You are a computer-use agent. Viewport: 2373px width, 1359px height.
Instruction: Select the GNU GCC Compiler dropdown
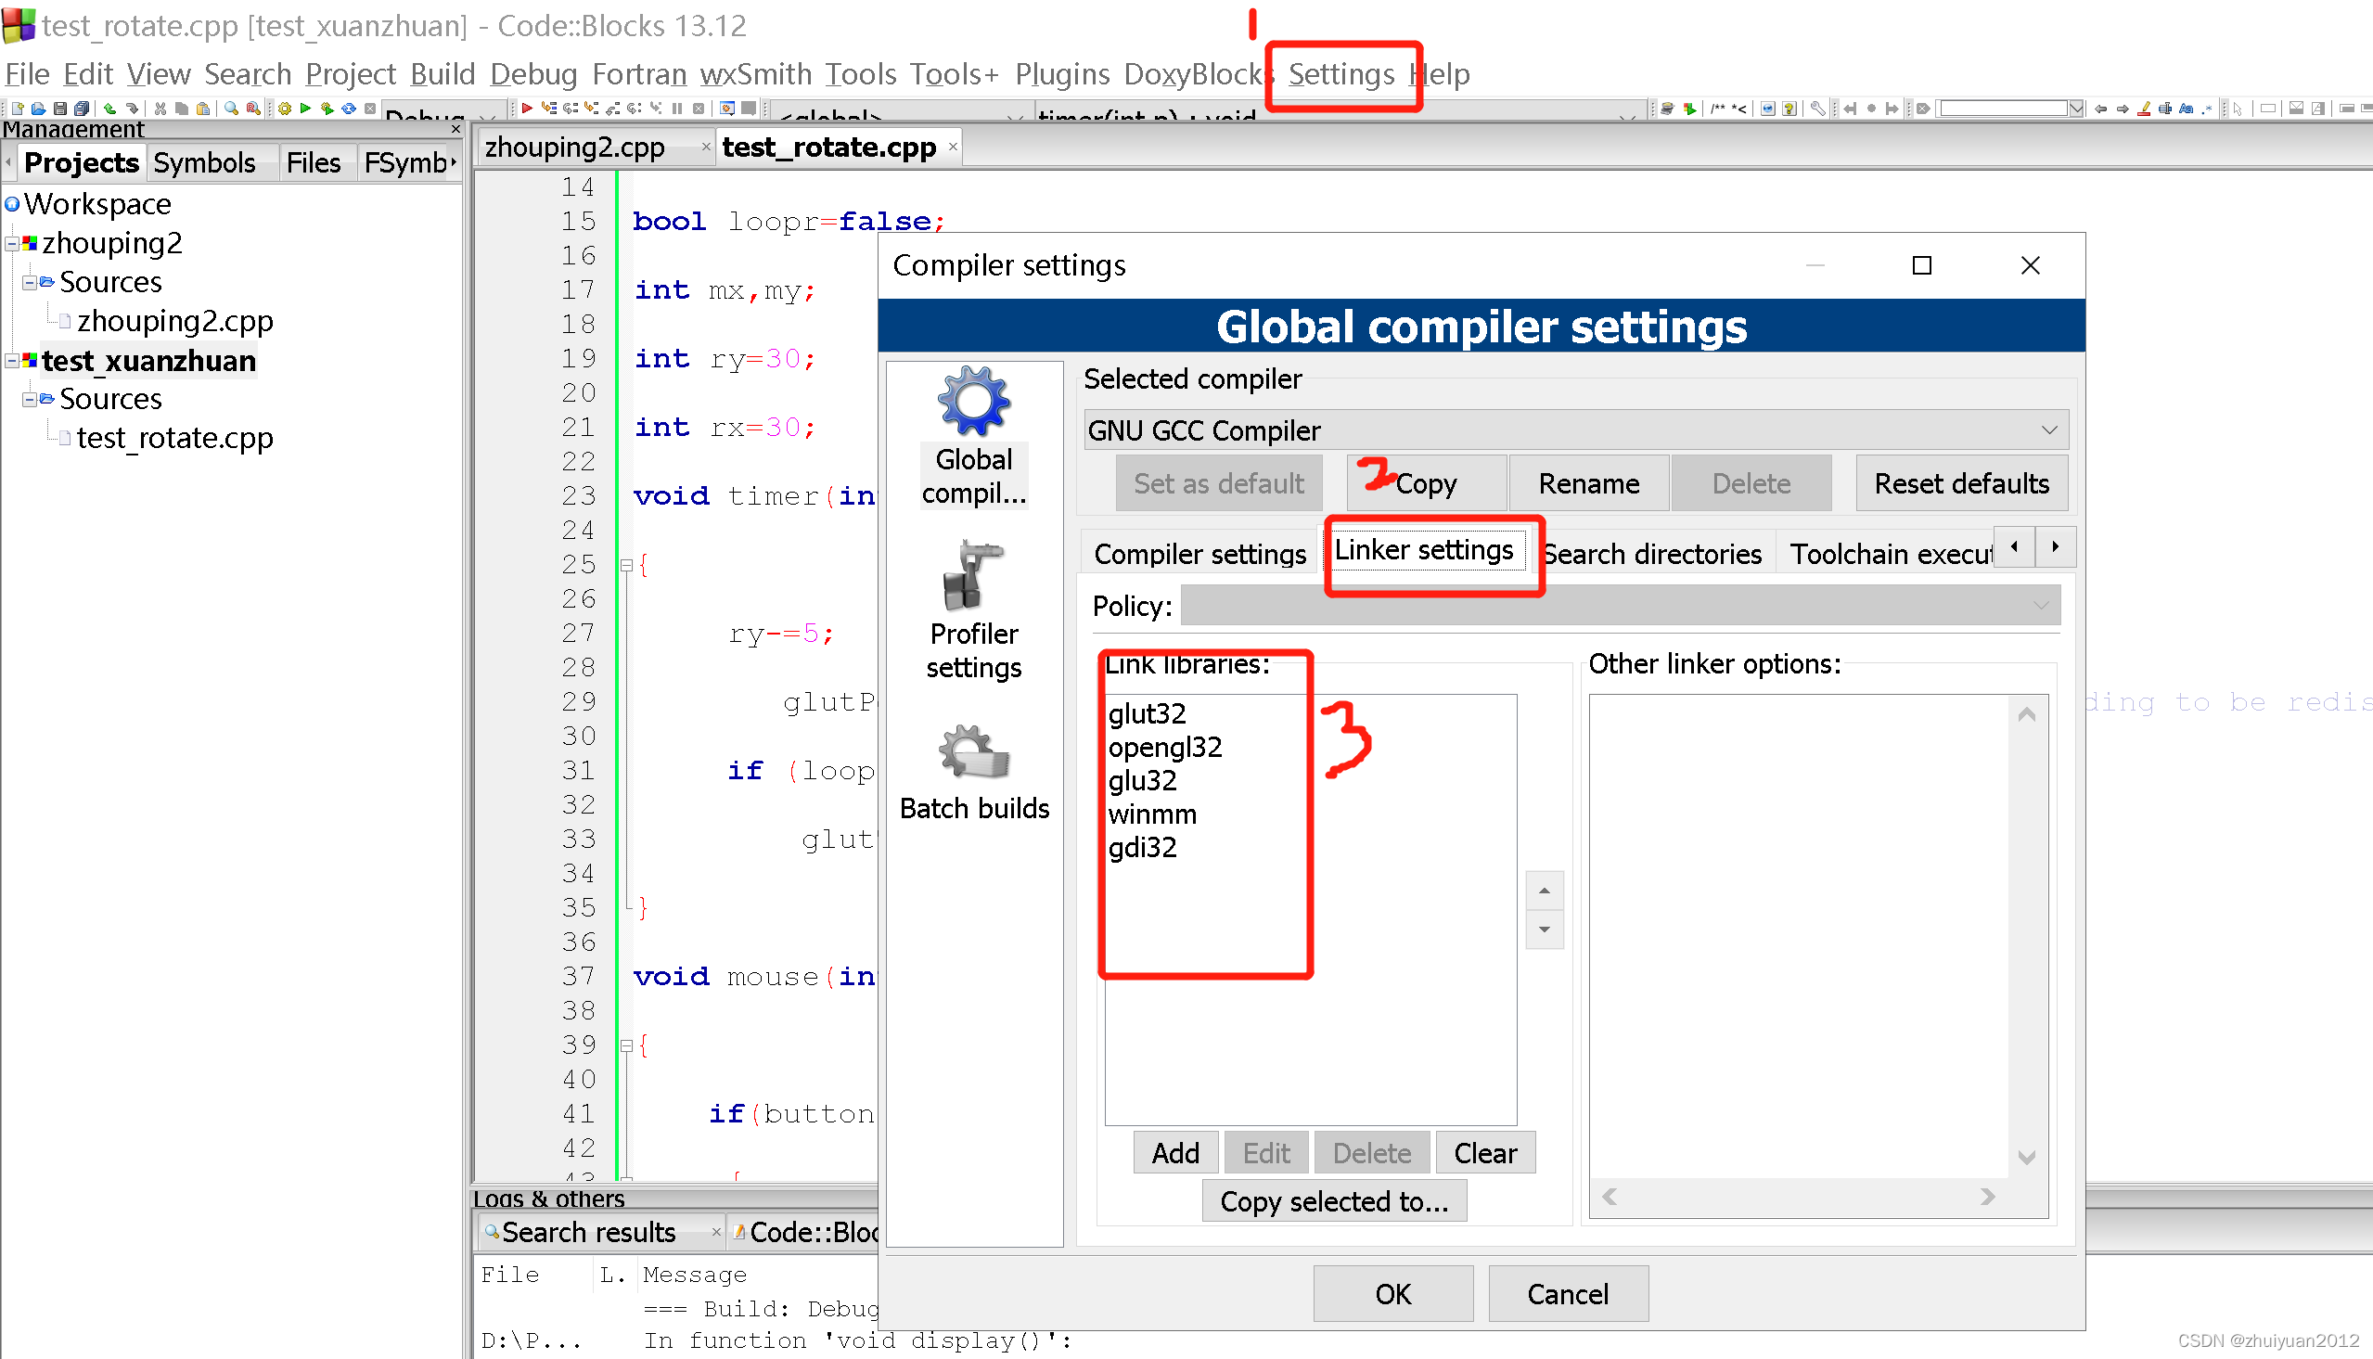pyautogui.click(x=1571, y=430)
